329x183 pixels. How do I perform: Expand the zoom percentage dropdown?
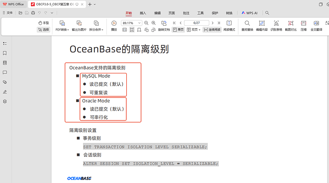[139, 23]
